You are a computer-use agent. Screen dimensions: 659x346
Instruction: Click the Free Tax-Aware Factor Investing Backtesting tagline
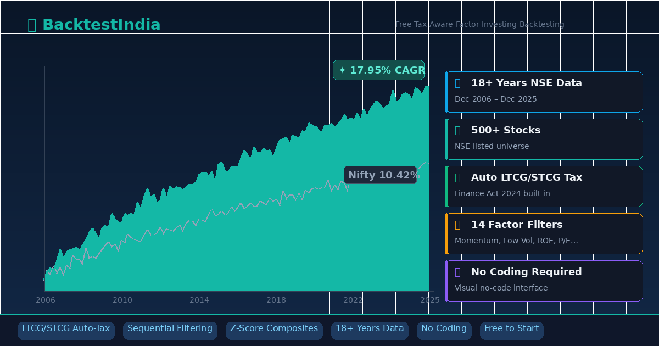pos(479,24)
